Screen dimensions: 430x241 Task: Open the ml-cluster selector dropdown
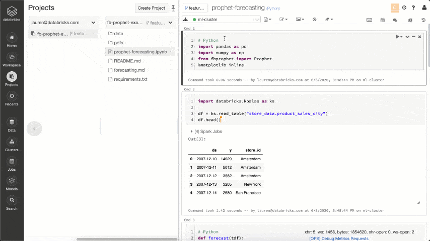pos(257,20)
